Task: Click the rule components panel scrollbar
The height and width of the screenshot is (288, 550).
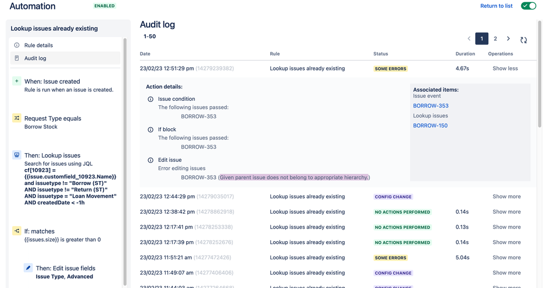Action: pos(125,161)
